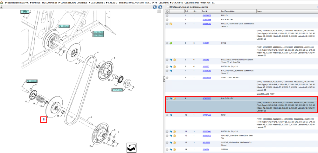Open part number 84334100 link
The image size is (318, 153).
point(207,15)
